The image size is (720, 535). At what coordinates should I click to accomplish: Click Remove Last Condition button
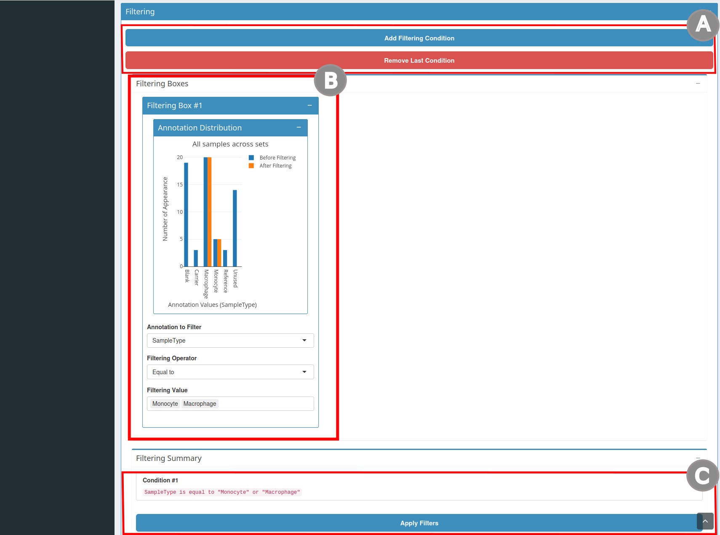(419, 60)
